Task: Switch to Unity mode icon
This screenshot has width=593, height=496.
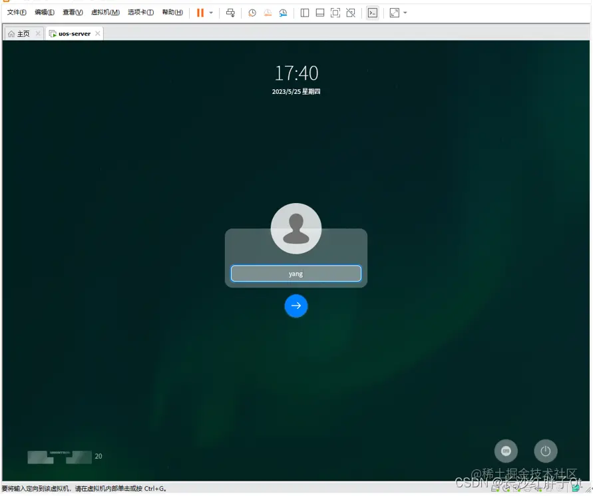Action: click(351, 13)
